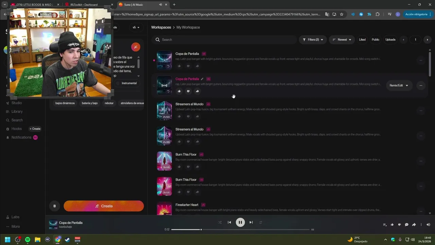
Task: Open comments from the player bar
Action: (x=406, y=225)
